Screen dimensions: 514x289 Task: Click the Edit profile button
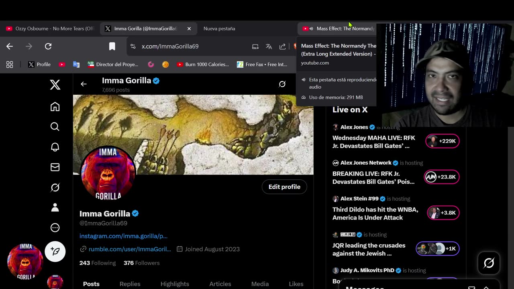284,187
